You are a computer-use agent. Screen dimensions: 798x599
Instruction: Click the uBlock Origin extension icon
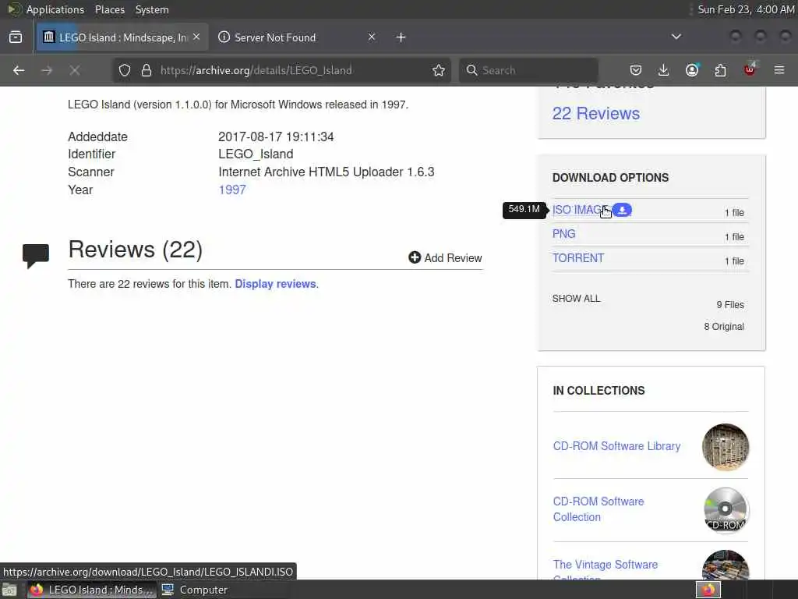click(x=750, y=69)
